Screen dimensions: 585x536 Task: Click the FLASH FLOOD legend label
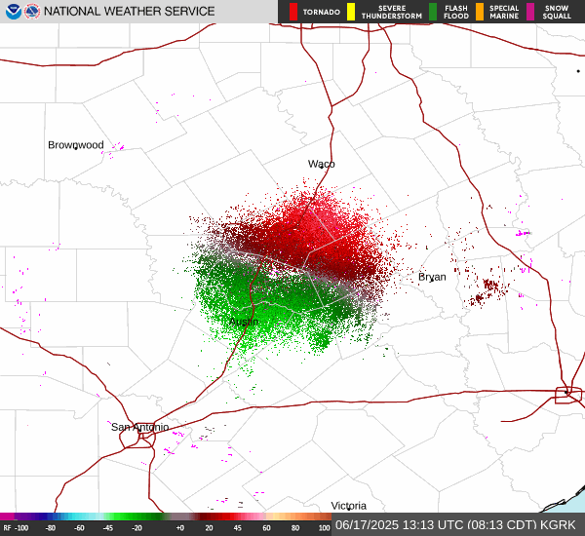coord(456,12)
